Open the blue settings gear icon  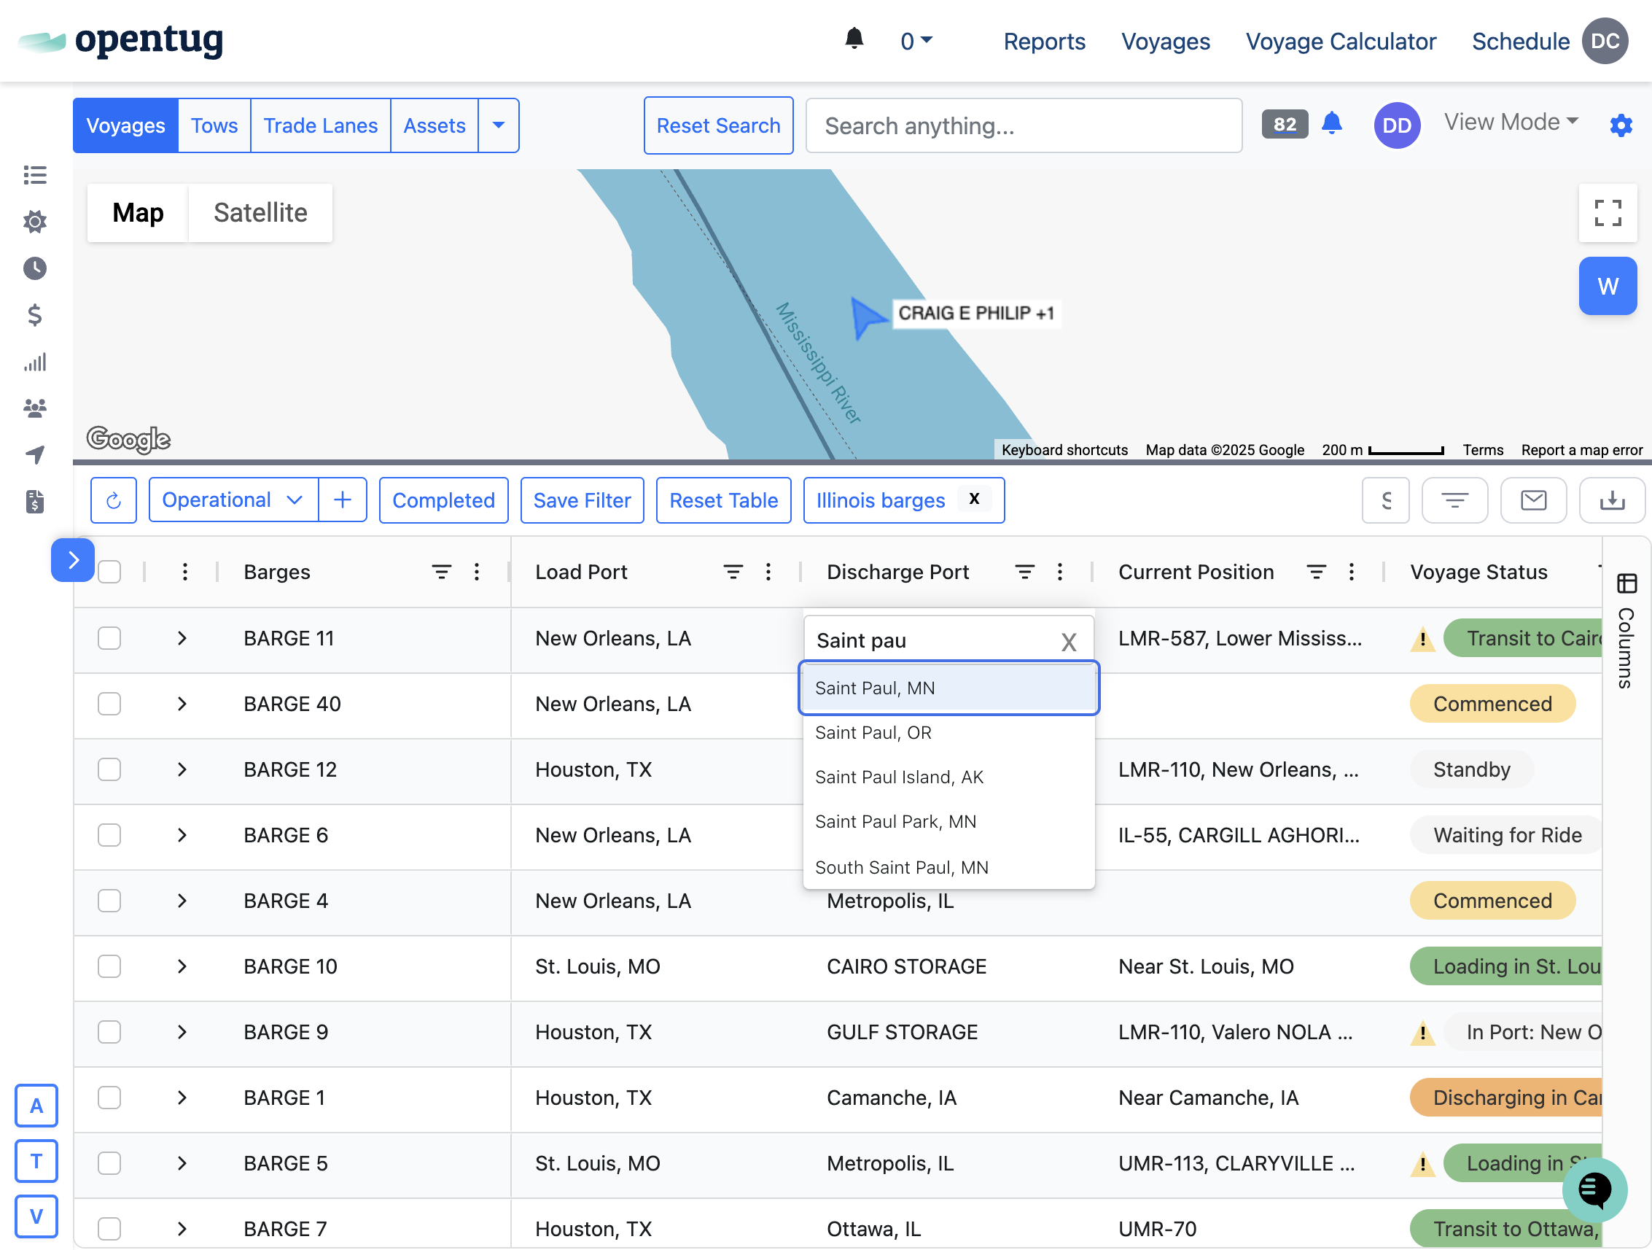point(1621,125)
